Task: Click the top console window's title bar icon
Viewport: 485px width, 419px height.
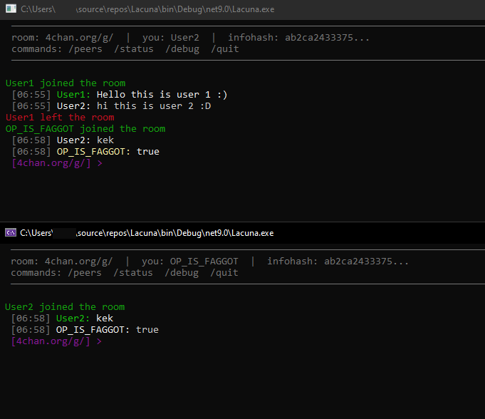Action: (11, 9)
